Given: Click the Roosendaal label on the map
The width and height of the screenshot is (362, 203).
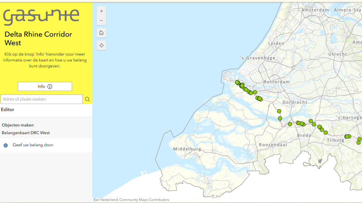Looking at the screenshot, I should point(273,145).
